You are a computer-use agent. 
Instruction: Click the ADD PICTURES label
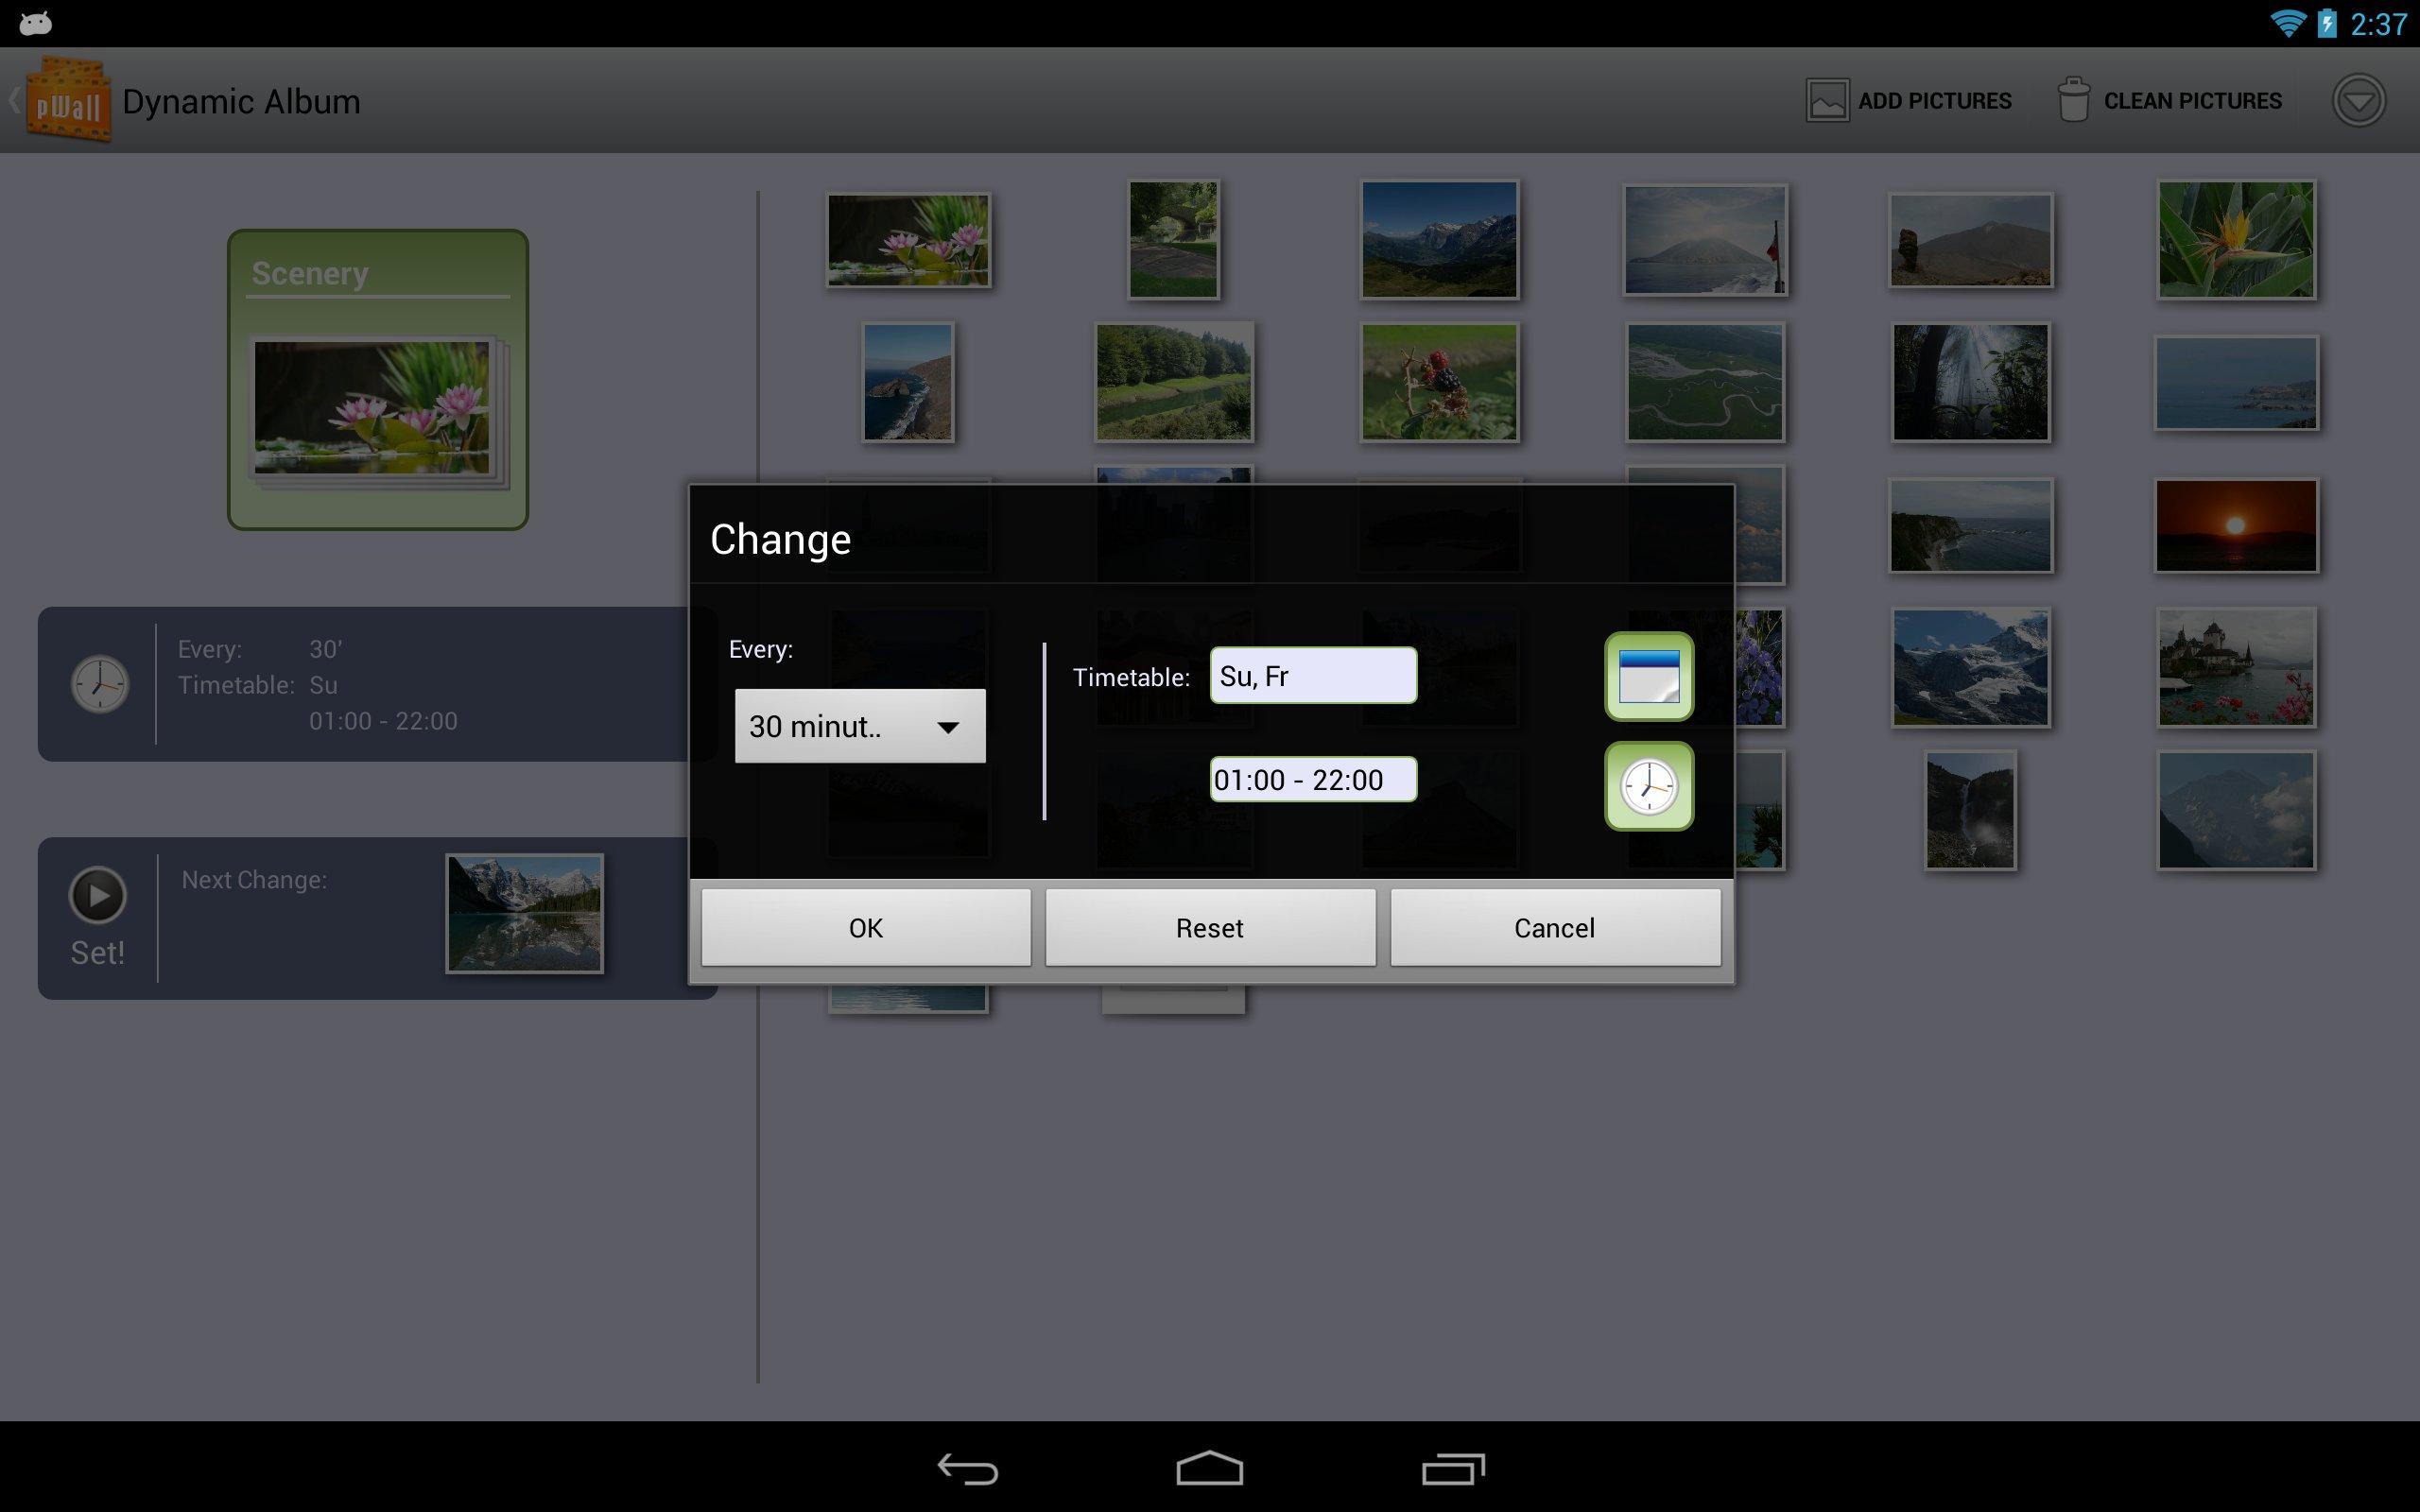(1934, 101)
